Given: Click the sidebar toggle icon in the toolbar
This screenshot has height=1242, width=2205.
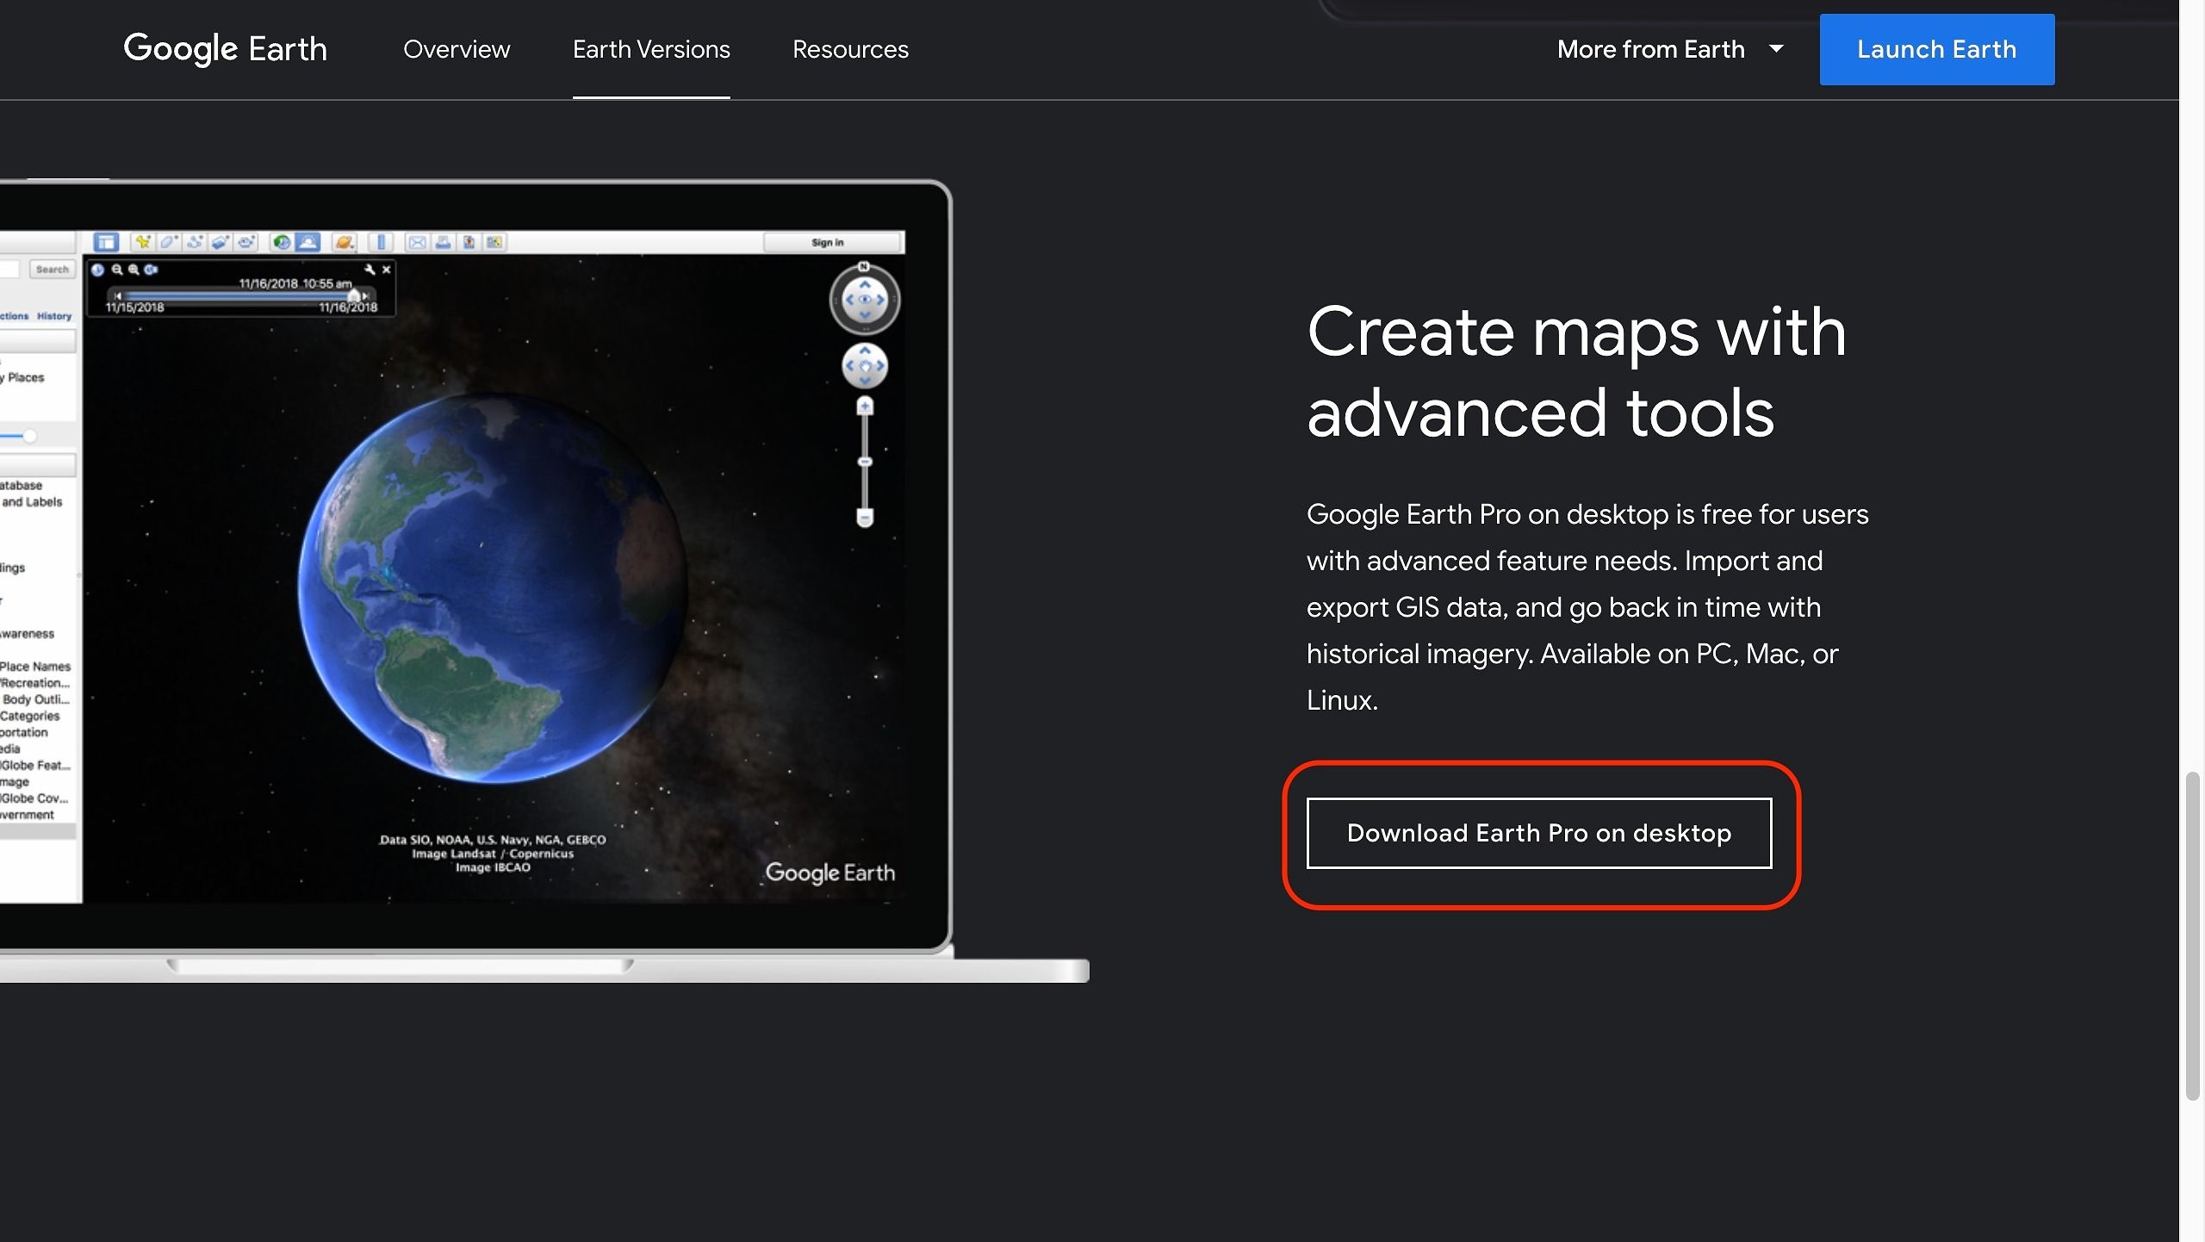Looking at the screenshot, I should 106,242.
